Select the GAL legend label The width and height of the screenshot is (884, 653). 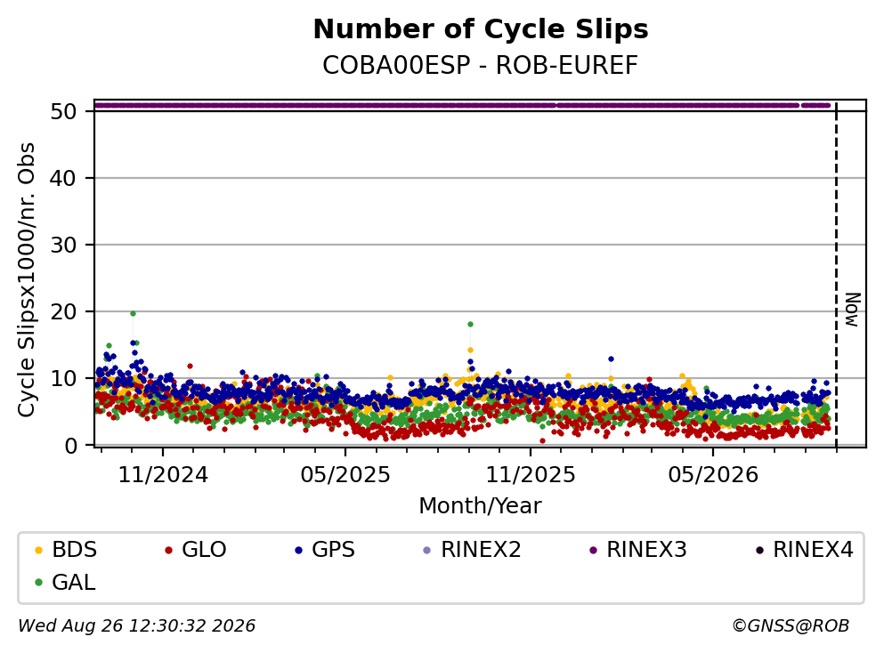pos(74,583)
